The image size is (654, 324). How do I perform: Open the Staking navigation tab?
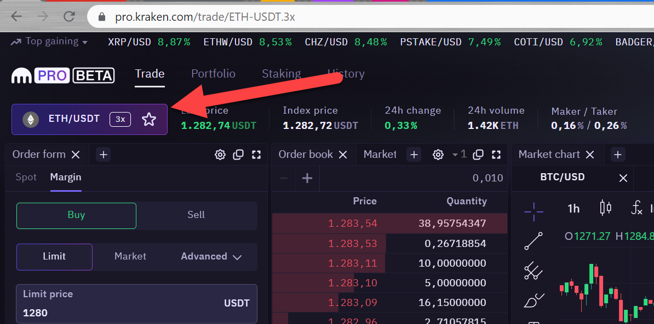coord(281,74)
